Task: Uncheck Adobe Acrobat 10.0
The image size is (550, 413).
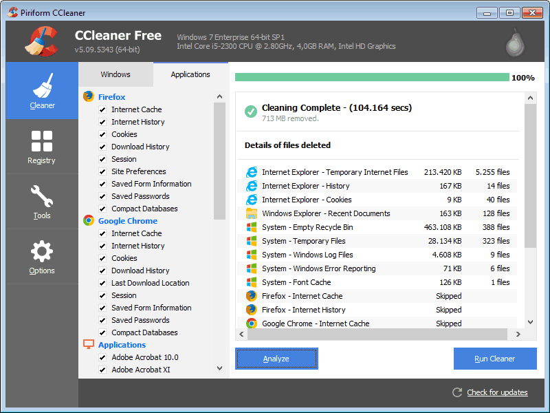Action: click(x=102, y=357)
